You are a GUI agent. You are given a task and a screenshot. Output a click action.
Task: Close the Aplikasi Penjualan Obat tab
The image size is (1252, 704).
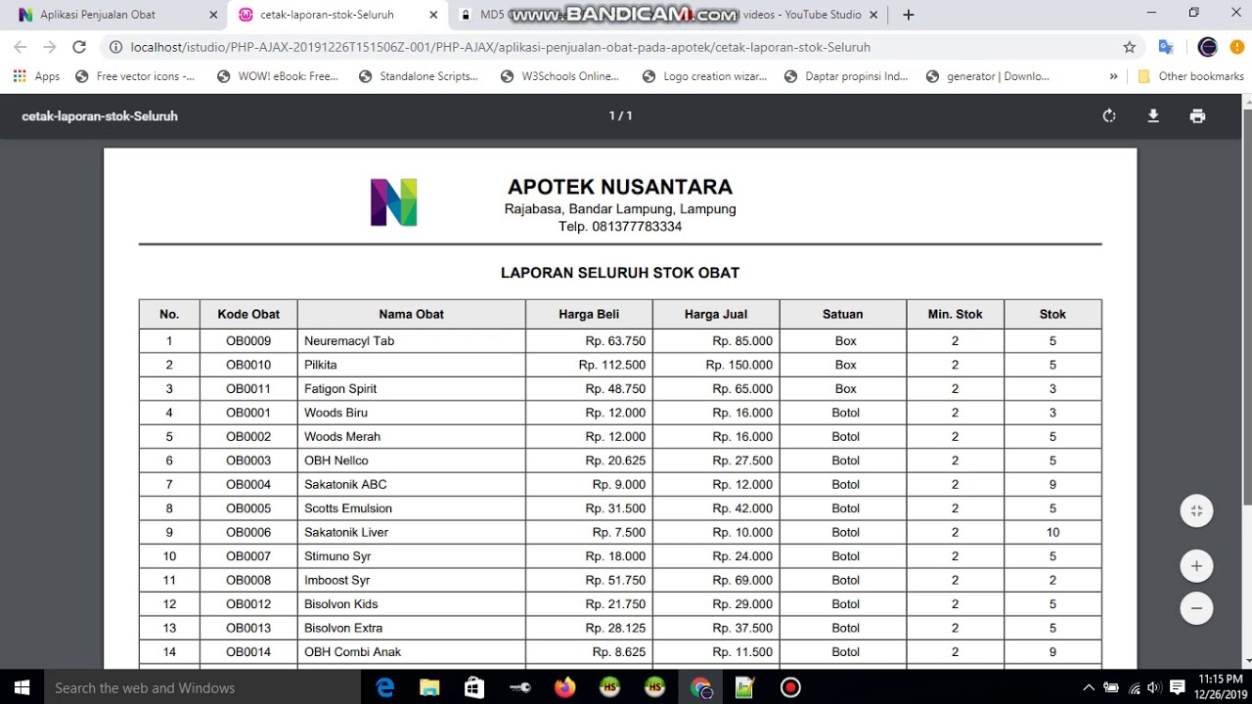[x=214, y=15]
